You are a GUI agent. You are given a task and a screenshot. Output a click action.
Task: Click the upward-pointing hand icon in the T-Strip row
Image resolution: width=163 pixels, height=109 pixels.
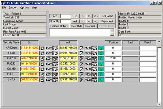(x=42, y=53)
